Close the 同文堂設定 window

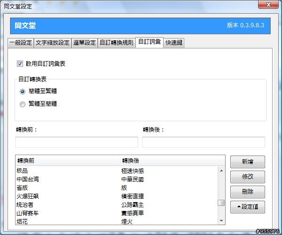coord(268,5)
